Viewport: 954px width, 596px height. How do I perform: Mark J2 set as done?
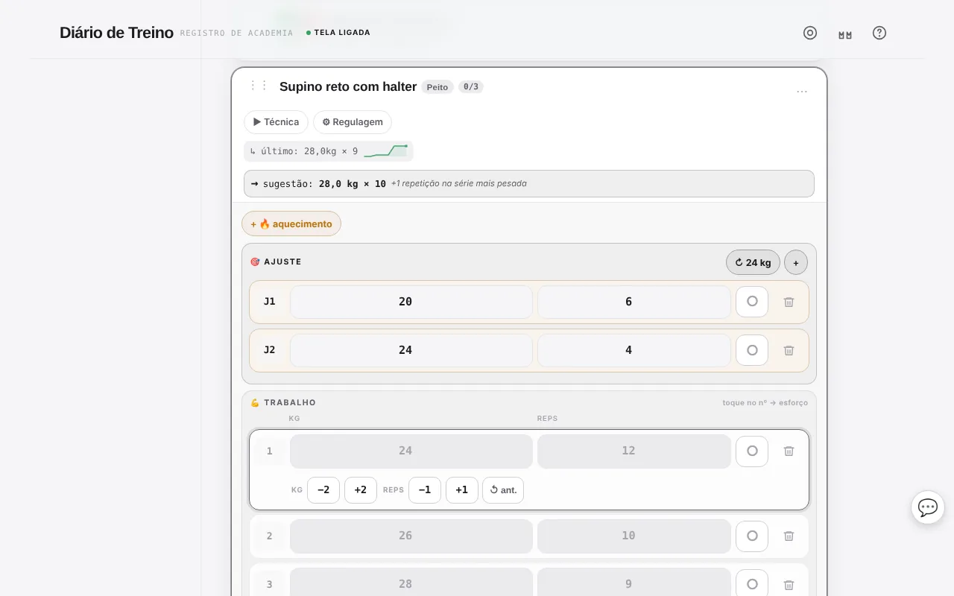point(752,350)
